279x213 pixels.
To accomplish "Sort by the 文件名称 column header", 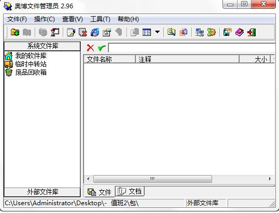I will (109, 59).
